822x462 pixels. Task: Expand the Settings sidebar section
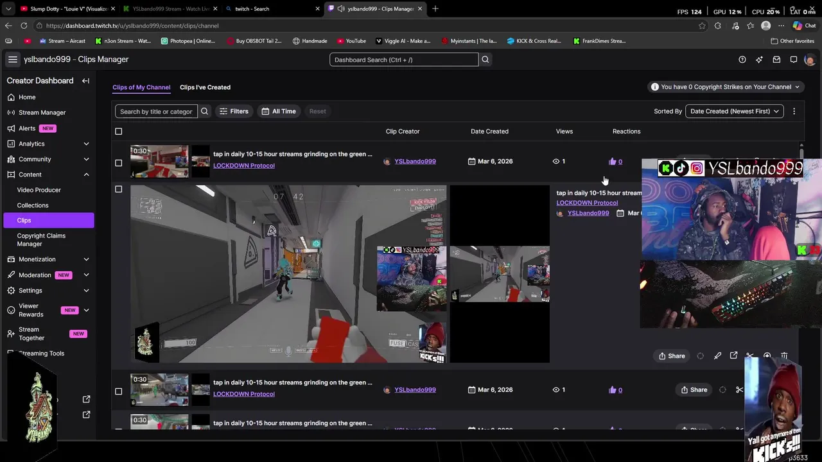(x=86, y=291)
